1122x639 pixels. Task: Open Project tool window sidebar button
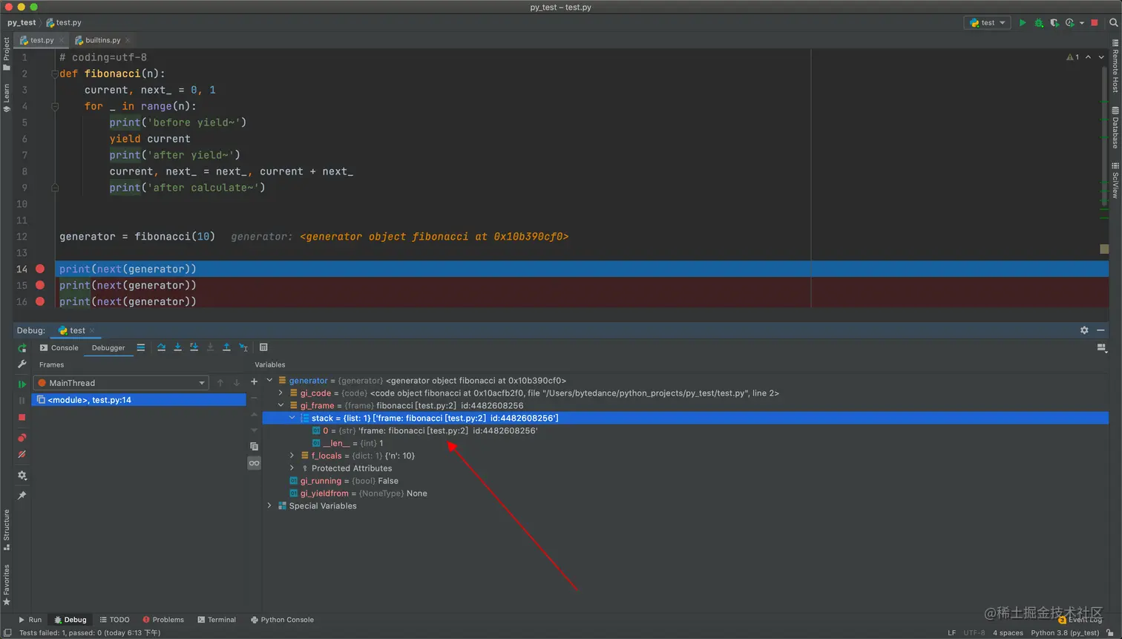(x=7, y=53)
